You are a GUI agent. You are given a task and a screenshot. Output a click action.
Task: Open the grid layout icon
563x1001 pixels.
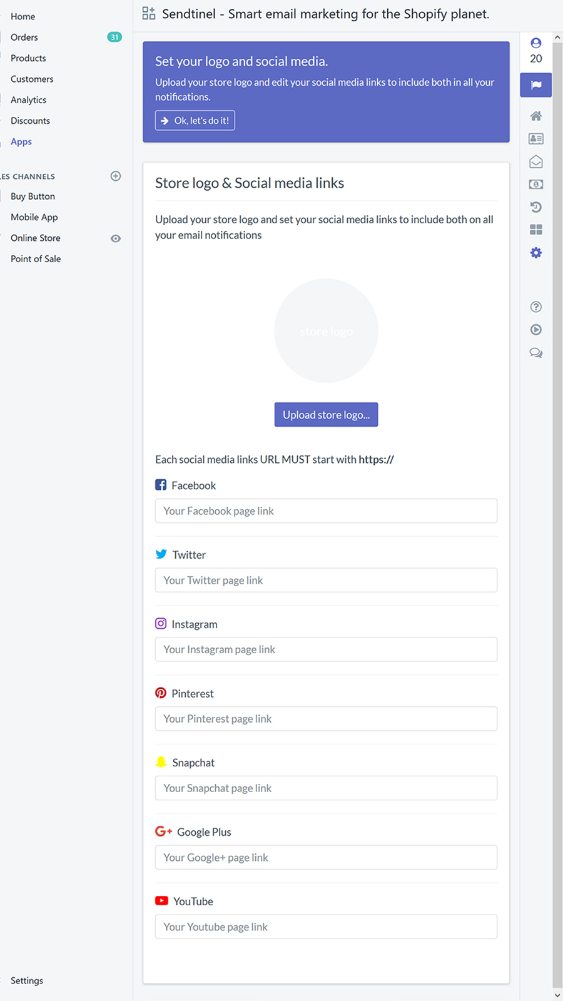coord(536,230)
